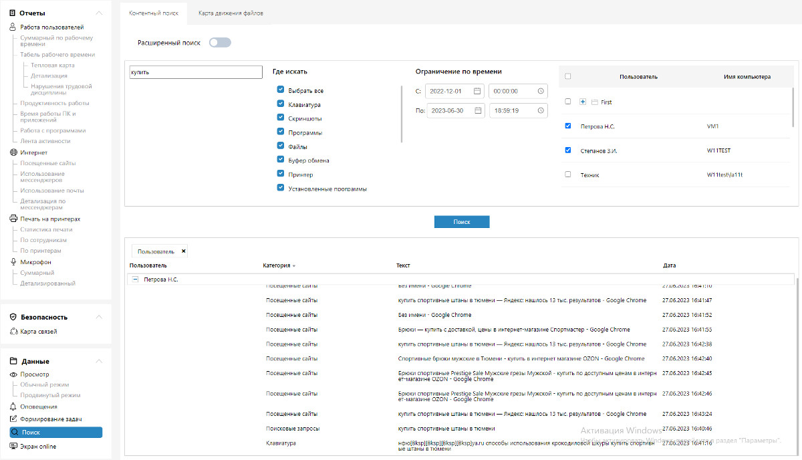Collapse the Петрова Н.С. results group

pos(135,279)
